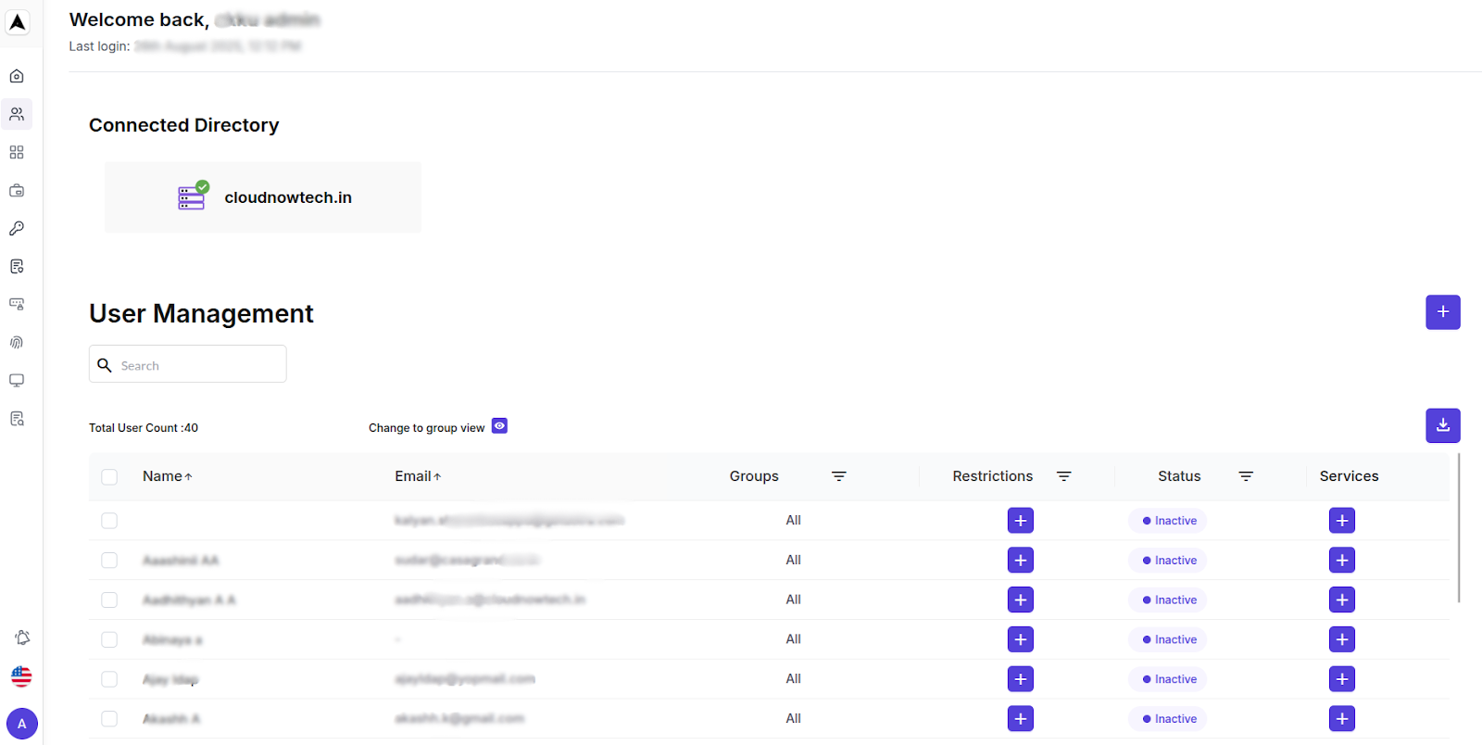1482x745 pixels.
Task: Open the briefcase icon in sidebar
Action: [x=17, y=190]
